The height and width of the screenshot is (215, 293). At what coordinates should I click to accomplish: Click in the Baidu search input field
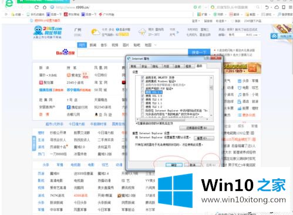[133, 53]
